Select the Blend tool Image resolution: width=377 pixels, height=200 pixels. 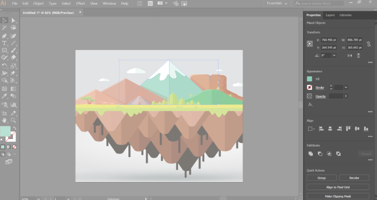(x=13, y=96)
